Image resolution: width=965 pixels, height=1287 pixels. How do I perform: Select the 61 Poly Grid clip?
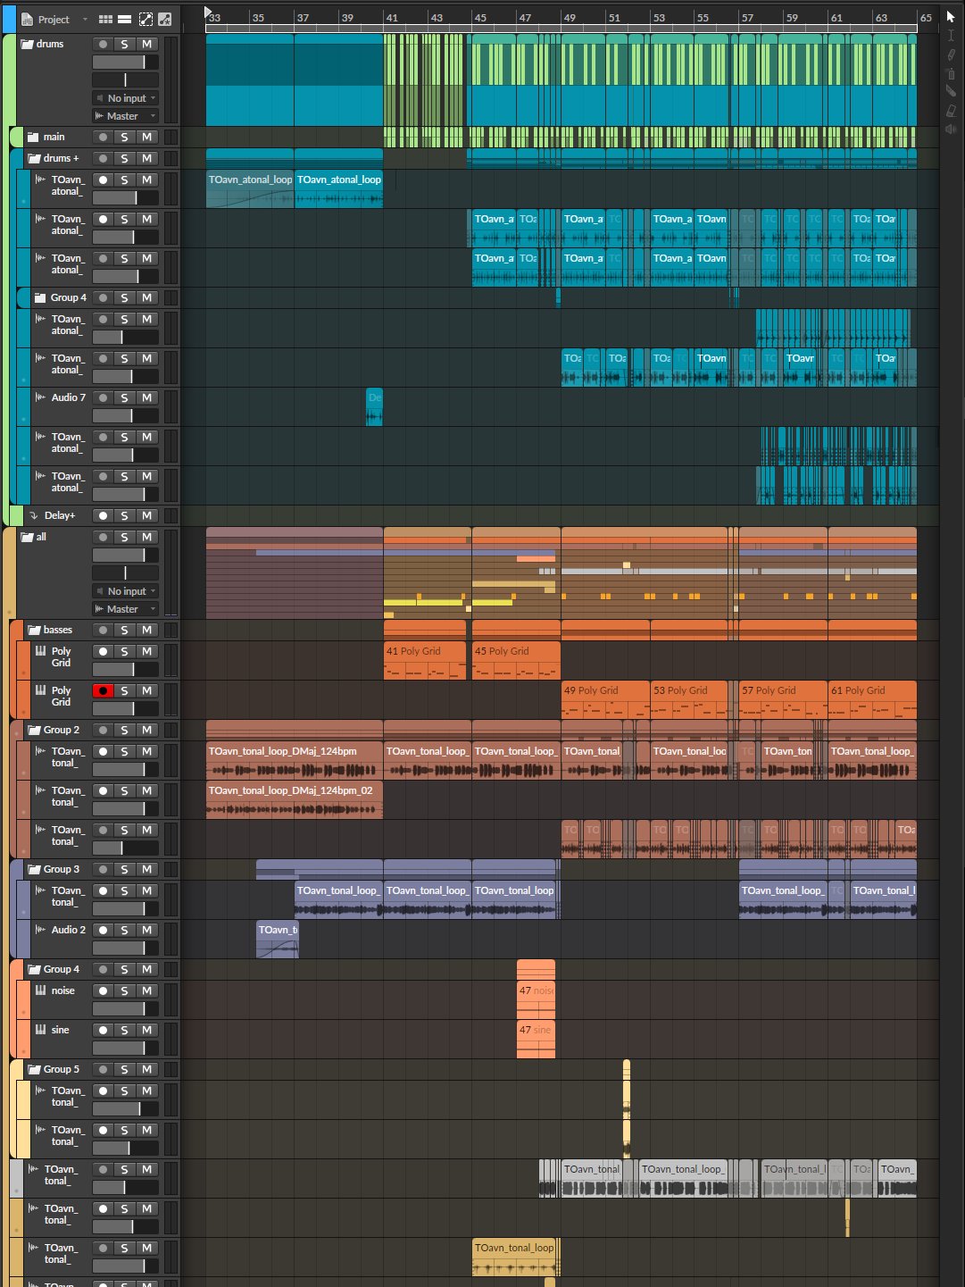[871, 699]
